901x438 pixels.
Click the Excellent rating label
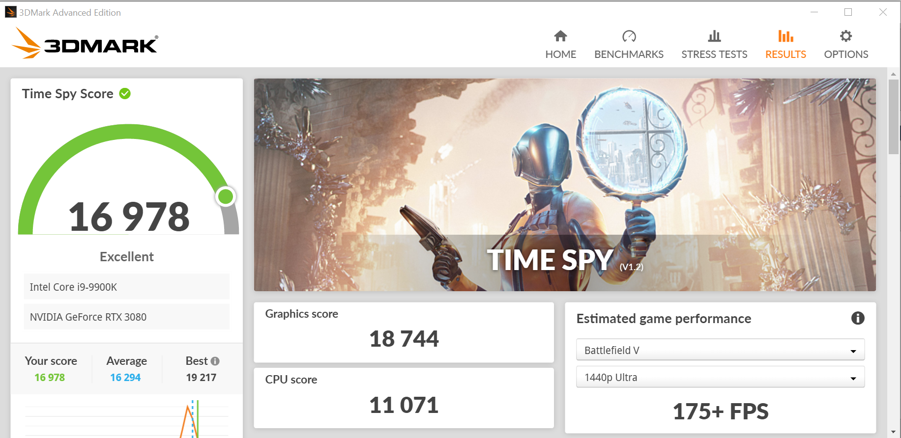127,256
